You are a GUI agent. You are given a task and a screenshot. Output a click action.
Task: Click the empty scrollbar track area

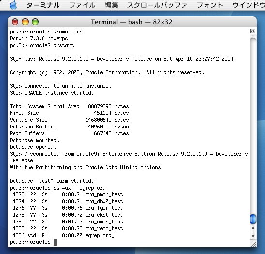click(x=253, y=126)
